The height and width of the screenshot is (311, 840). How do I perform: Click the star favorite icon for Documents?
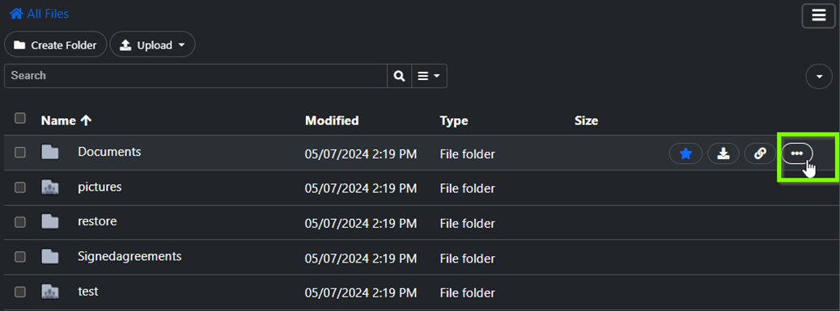point(685,154)
